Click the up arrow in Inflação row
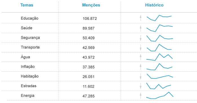This screenshot has width=197, height=103. click(x=141, y=67)
